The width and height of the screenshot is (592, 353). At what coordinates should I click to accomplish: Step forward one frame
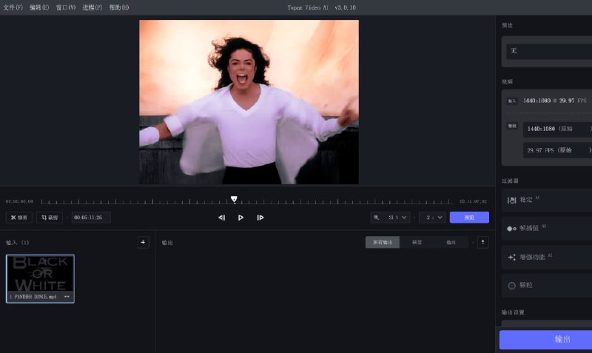260,218
